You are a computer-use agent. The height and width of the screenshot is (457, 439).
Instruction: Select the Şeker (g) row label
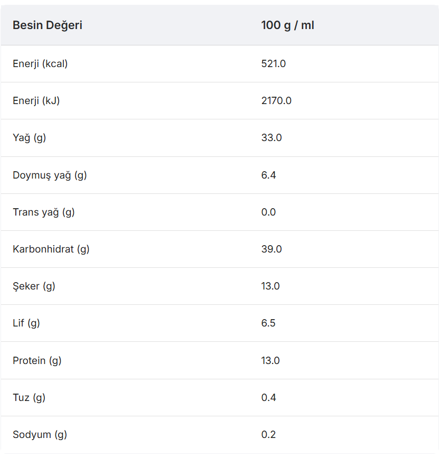coord(34,286)
